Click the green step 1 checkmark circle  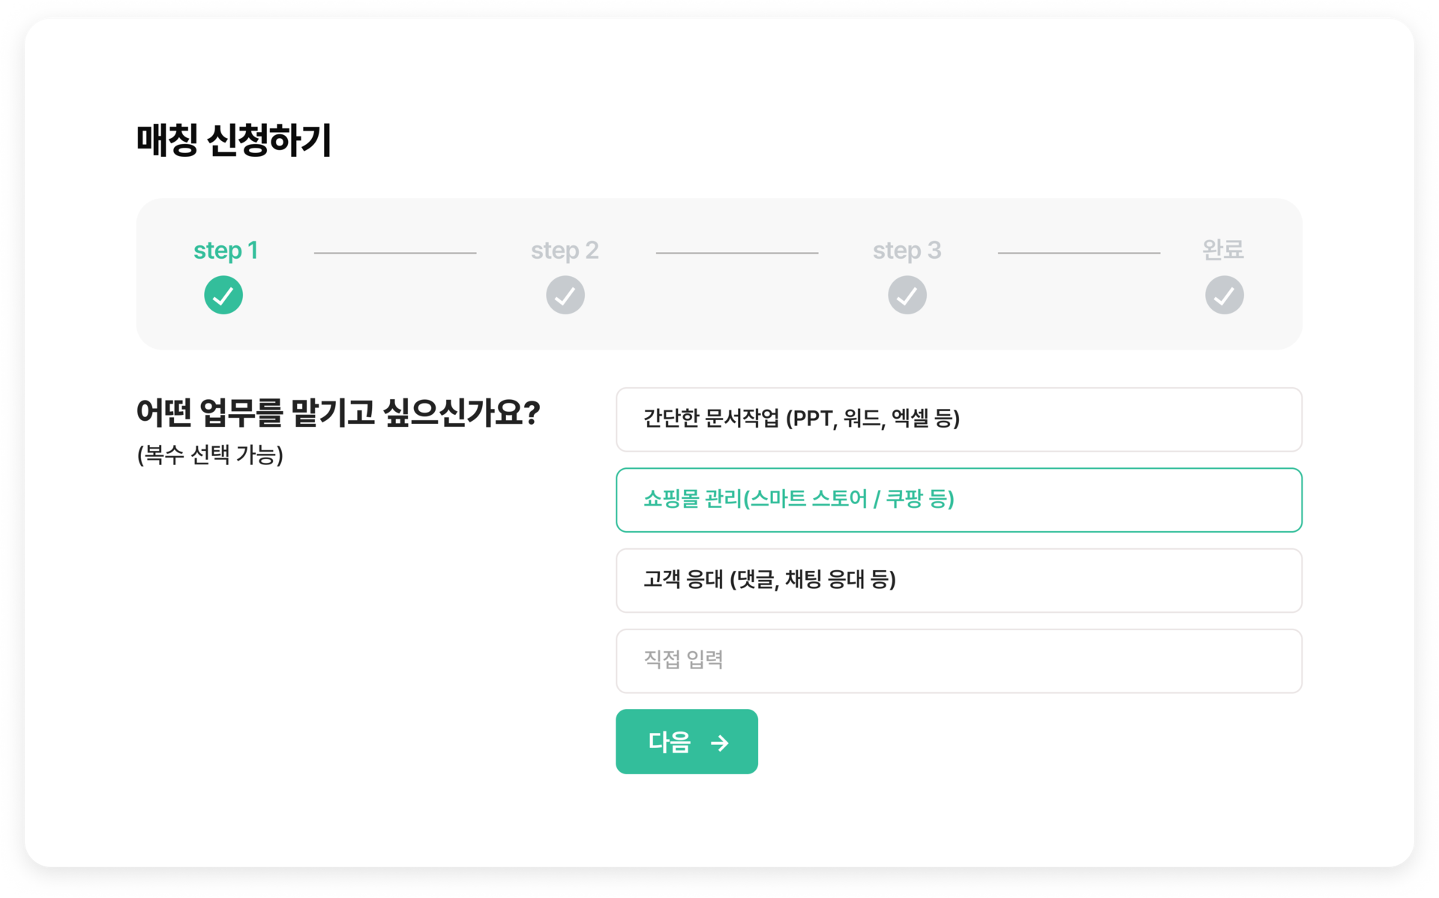223,295
